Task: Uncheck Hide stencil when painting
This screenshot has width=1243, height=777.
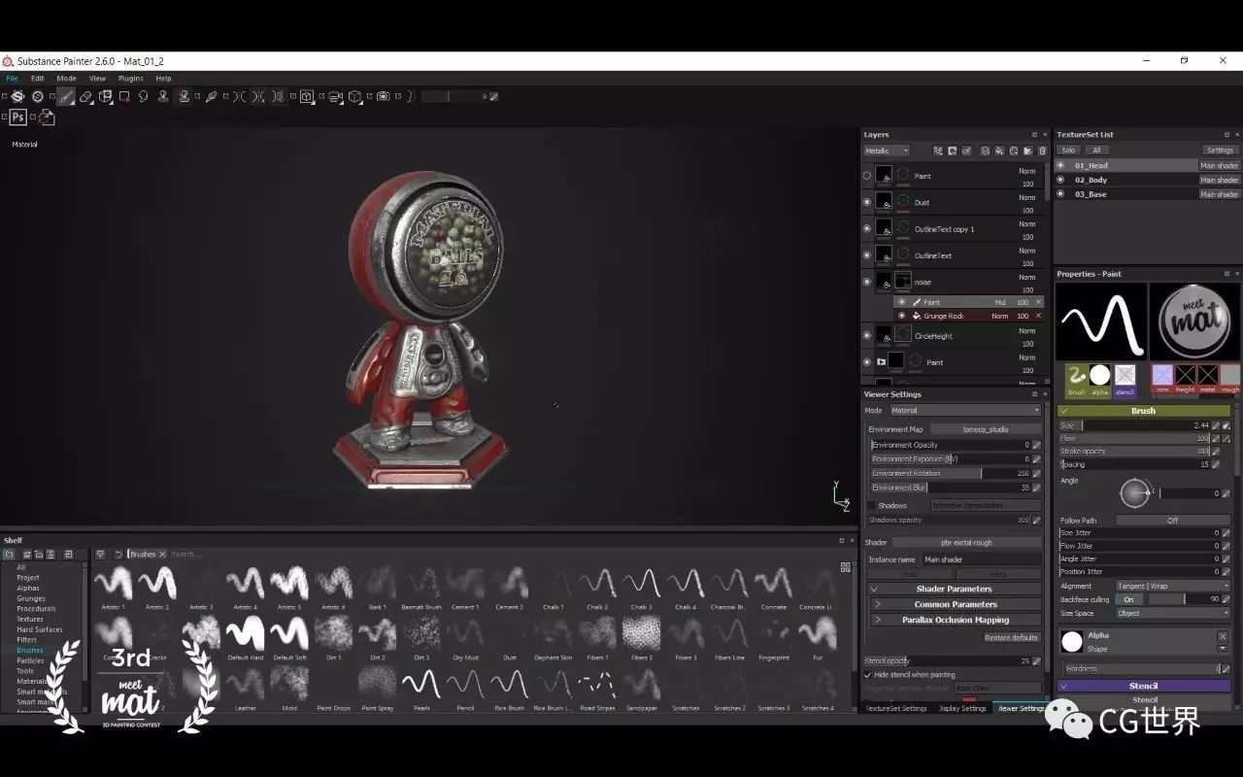Action: pos(868,675)
